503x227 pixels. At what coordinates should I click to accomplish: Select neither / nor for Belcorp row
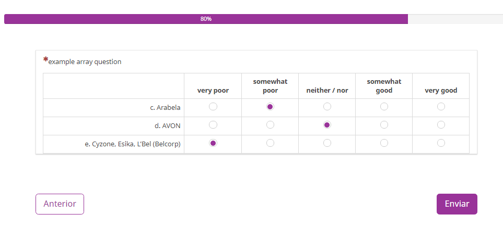(327, 143)
